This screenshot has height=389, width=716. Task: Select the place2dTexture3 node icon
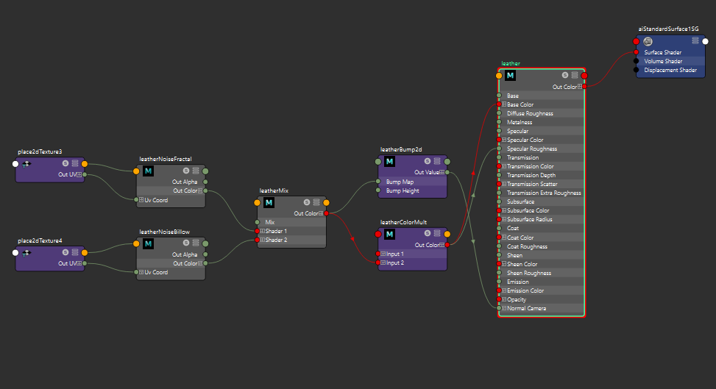27,164
